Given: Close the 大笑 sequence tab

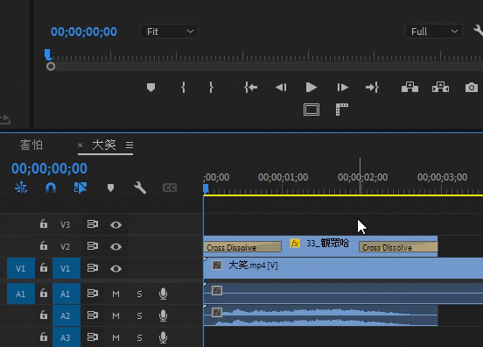Looking at the screenshot, I should [x=80, y=145].
